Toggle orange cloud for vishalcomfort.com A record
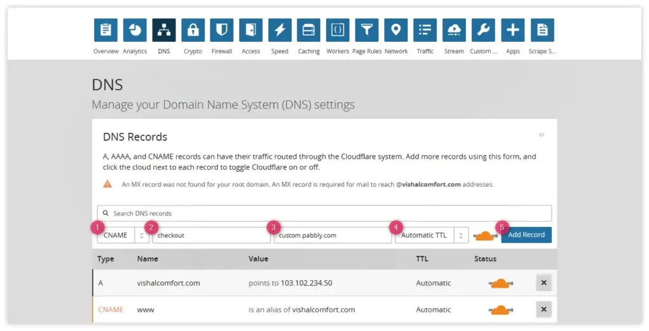 501,283
